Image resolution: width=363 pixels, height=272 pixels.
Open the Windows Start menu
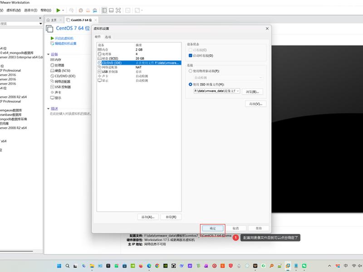click(x=59, y=266)
